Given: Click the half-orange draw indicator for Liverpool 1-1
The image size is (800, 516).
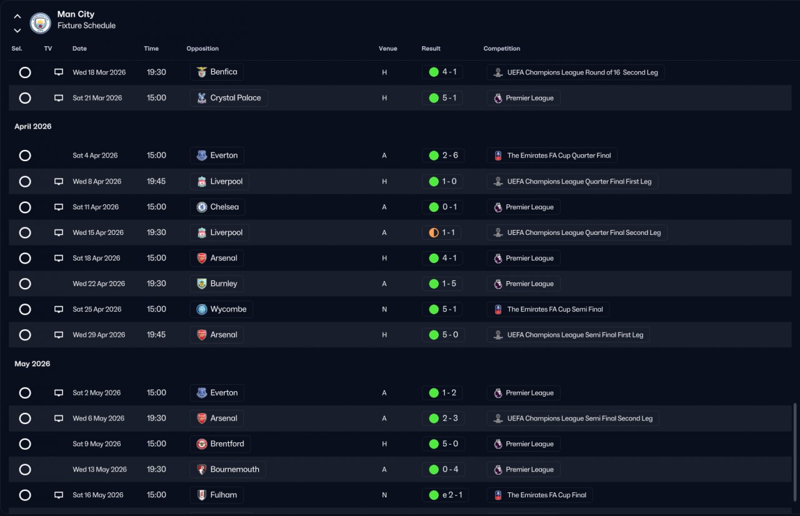Looking at the screenshot, I should pos(434,233).
